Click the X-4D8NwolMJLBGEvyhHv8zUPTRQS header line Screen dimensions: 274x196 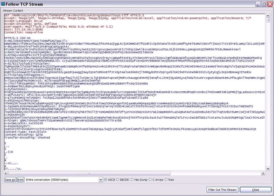[42, 86]
